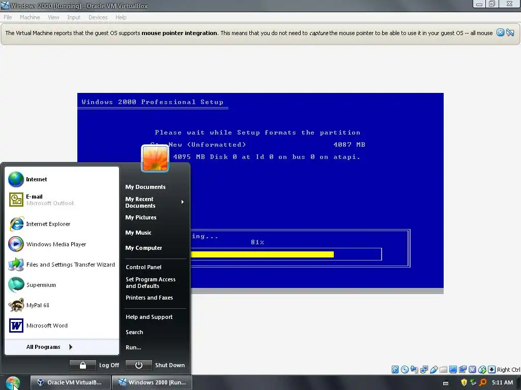
Task: Open Supermium browser
Action: tap(62, 285)
